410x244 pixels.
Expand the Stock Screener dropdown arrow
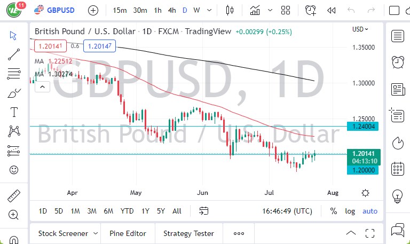pyautogui.click(x=96, y=233)
